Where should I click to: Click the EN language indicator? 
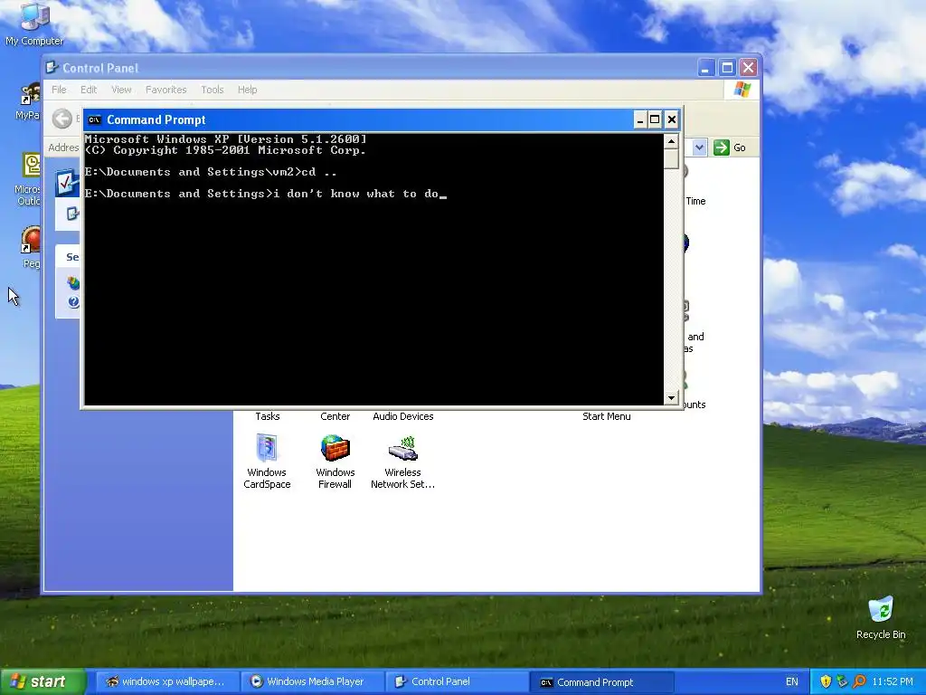[x=792, y=682]
